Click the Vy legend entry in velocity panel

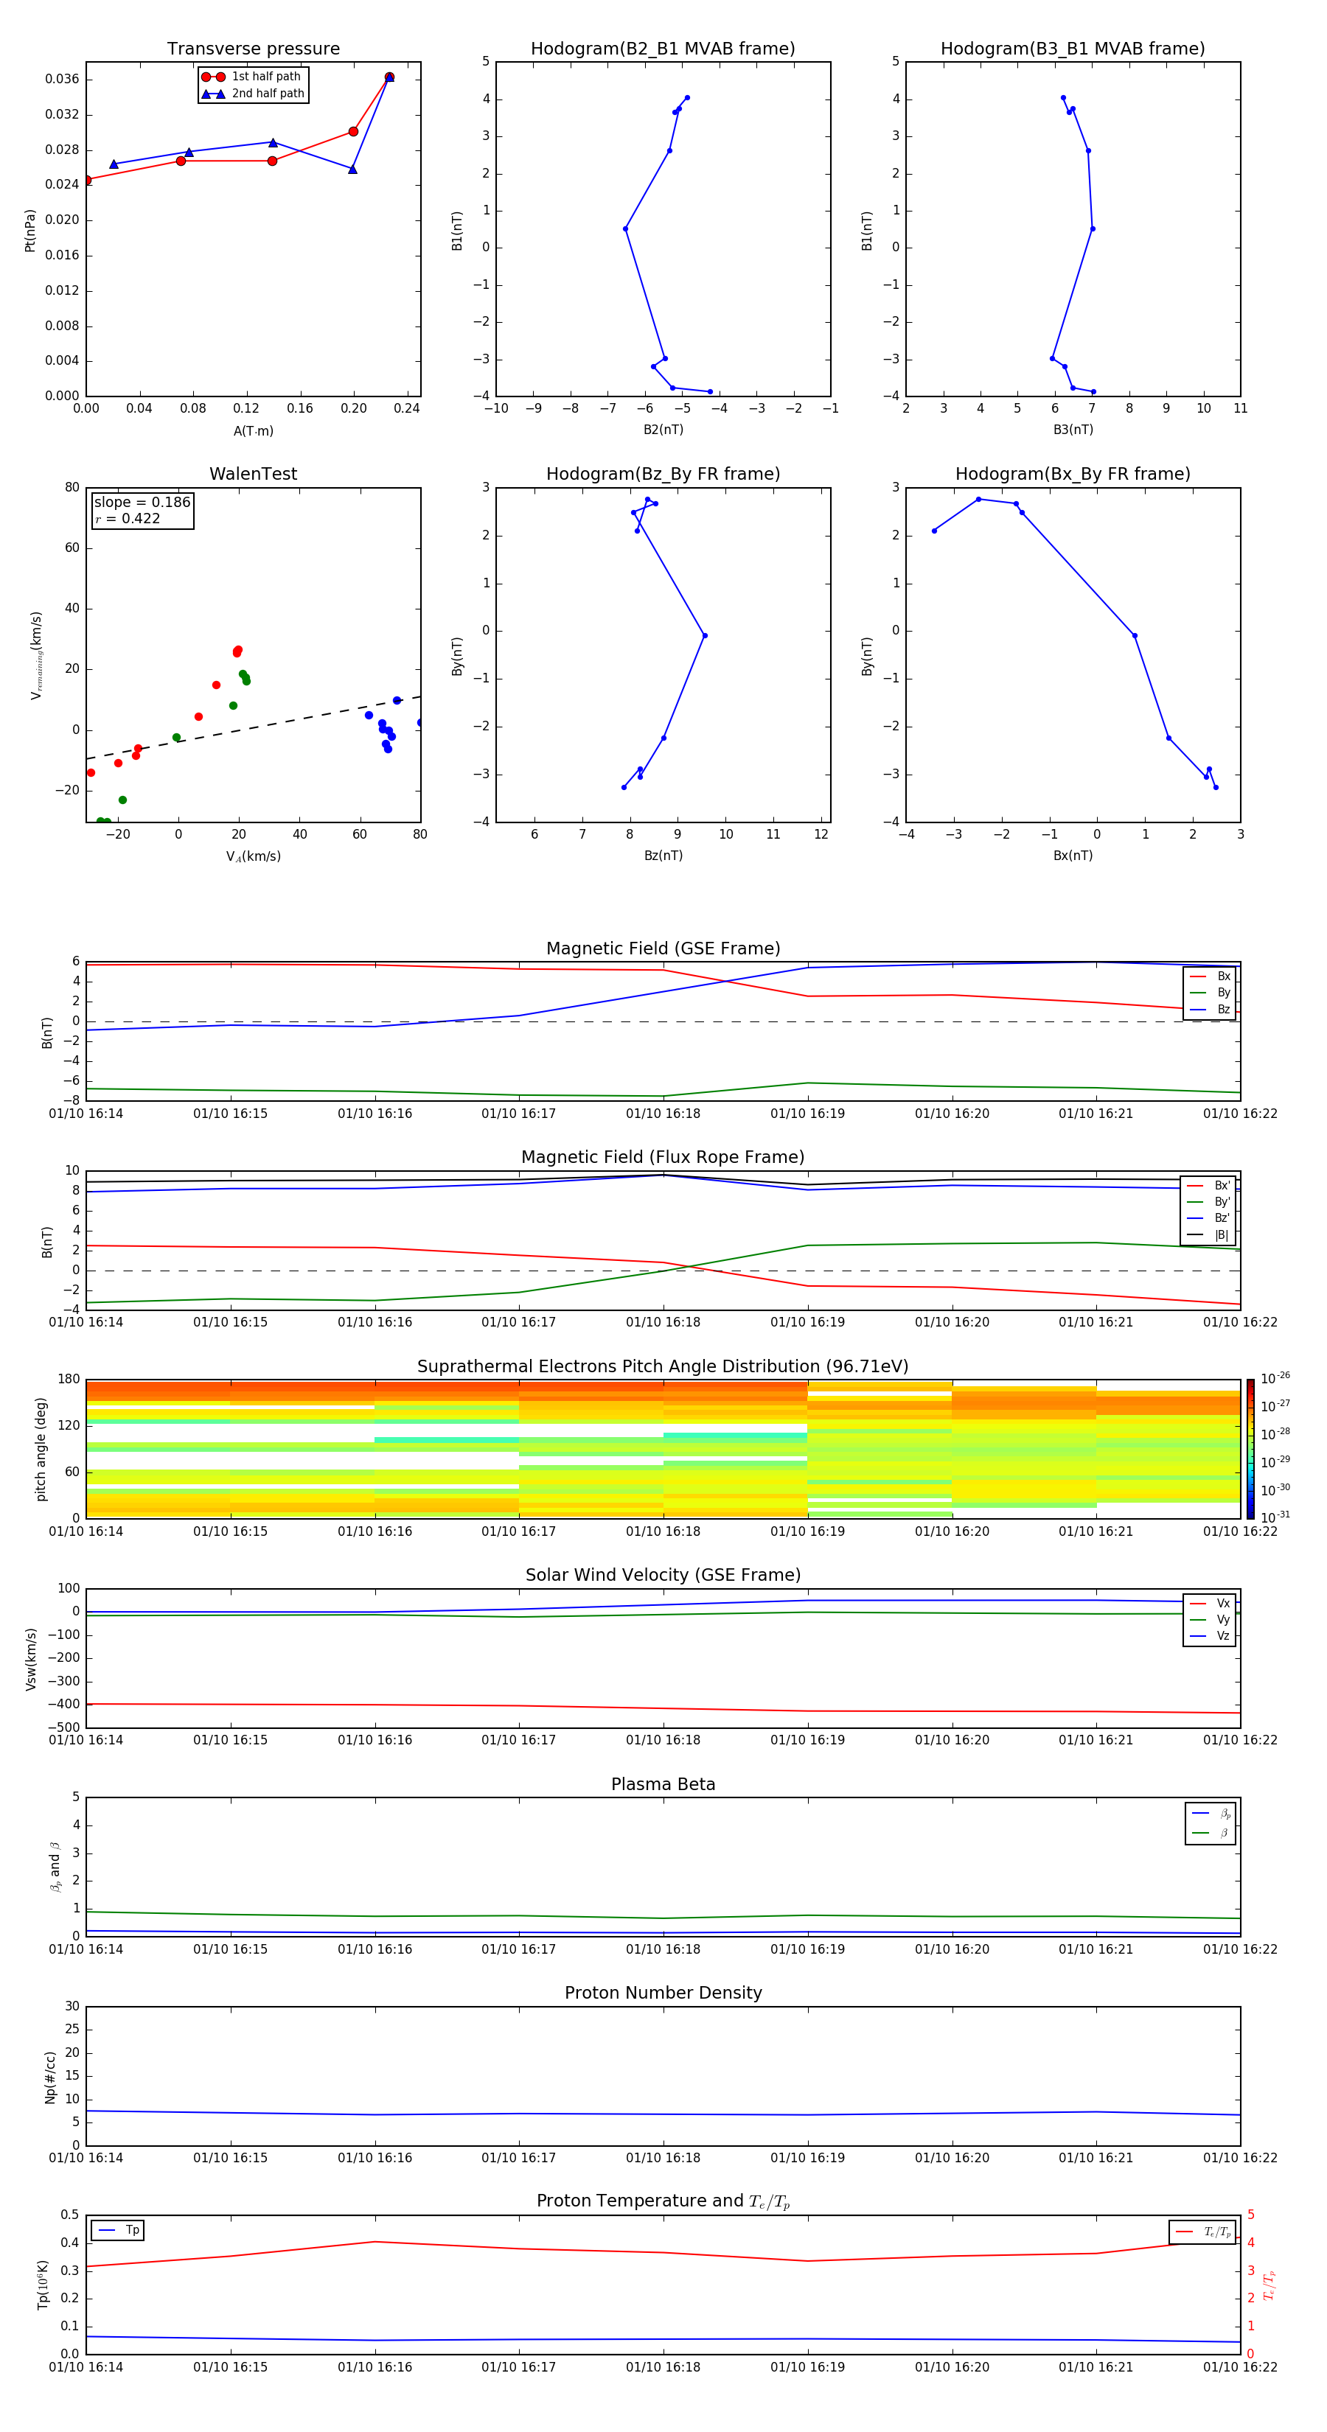[1210, 1620]
